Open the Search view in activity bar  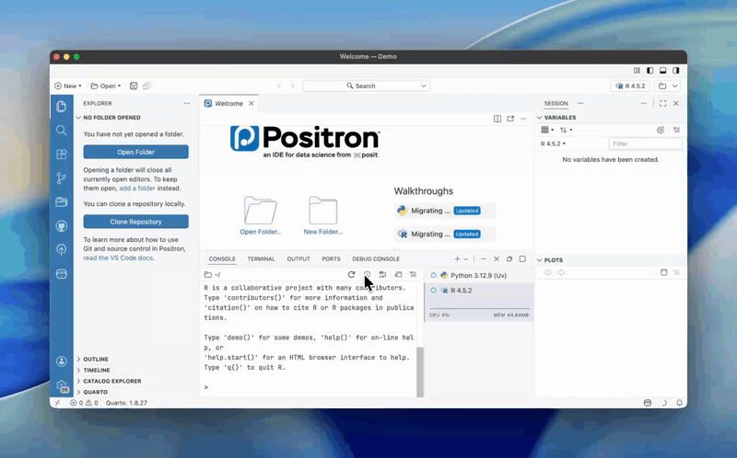pos(61,131)
